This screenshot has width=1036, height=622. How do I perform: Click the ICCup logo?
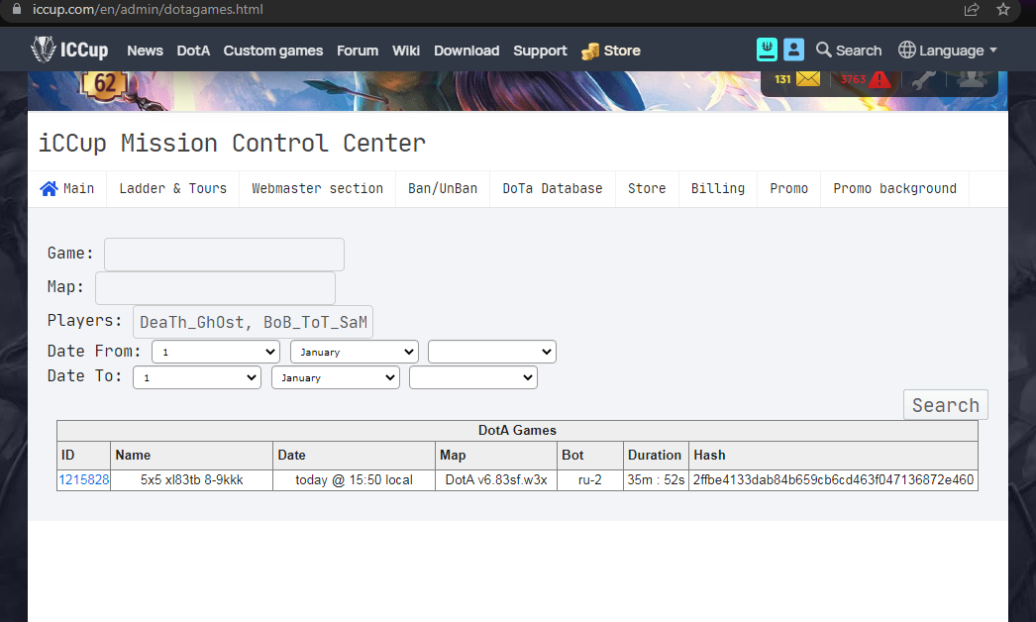(x=69, y=50)
